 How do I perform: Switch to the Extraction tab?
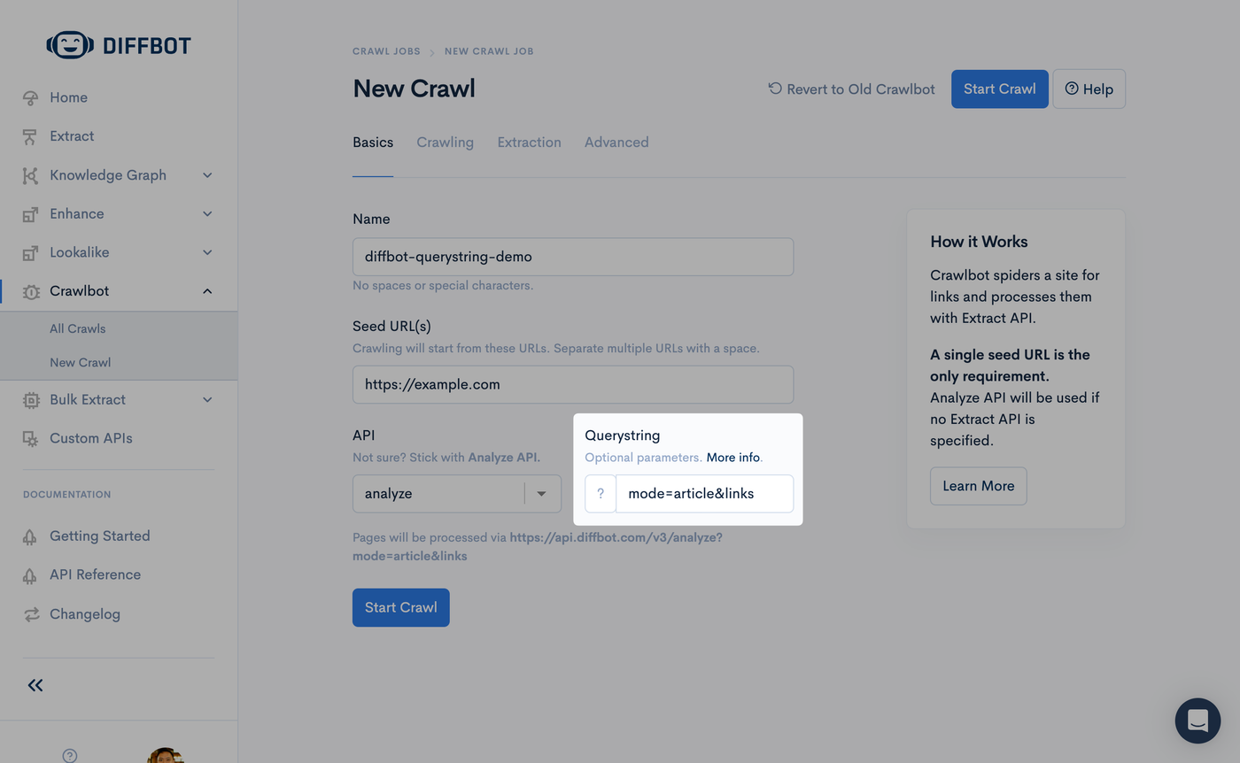click(x=529, y=143)
